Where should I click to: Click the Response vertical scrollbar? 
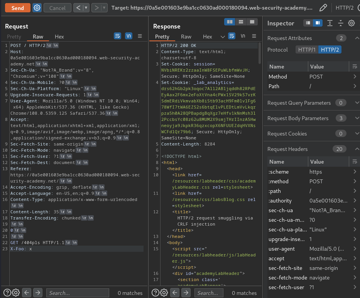coord(260,53)
